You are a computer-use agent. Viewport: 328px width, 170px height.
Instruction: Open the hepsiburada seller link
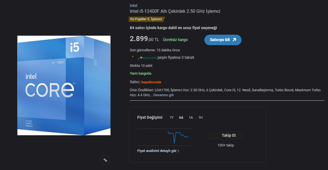point(151,82)
